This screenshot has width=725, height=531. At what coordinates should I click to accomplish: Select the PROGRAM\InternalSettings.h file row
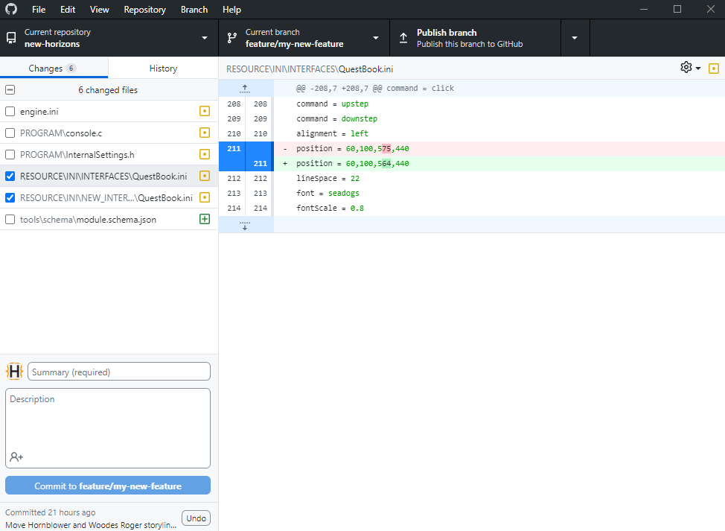pos(109,154)
